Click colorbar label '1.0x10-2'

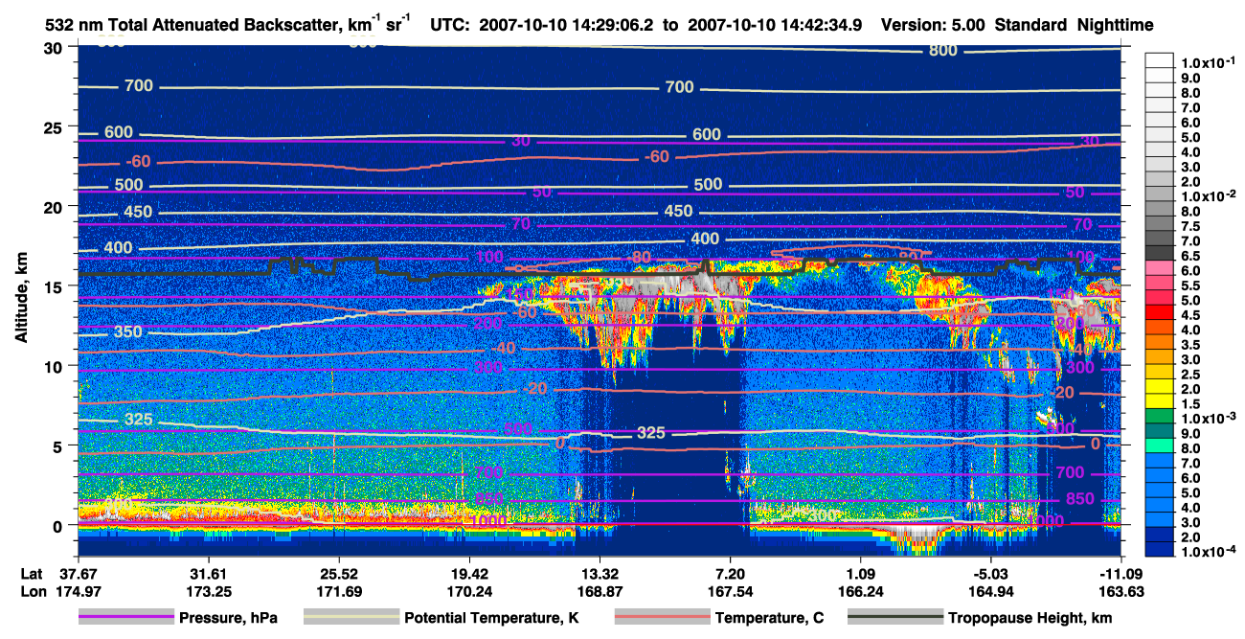(1208, 195)
